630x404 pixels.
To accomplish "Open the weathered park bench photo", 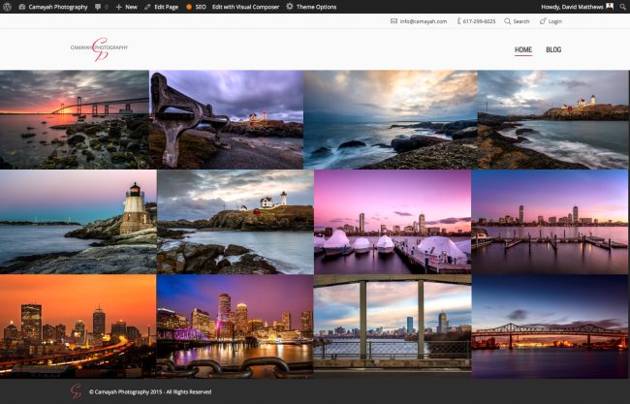I will tap(226, 120).
